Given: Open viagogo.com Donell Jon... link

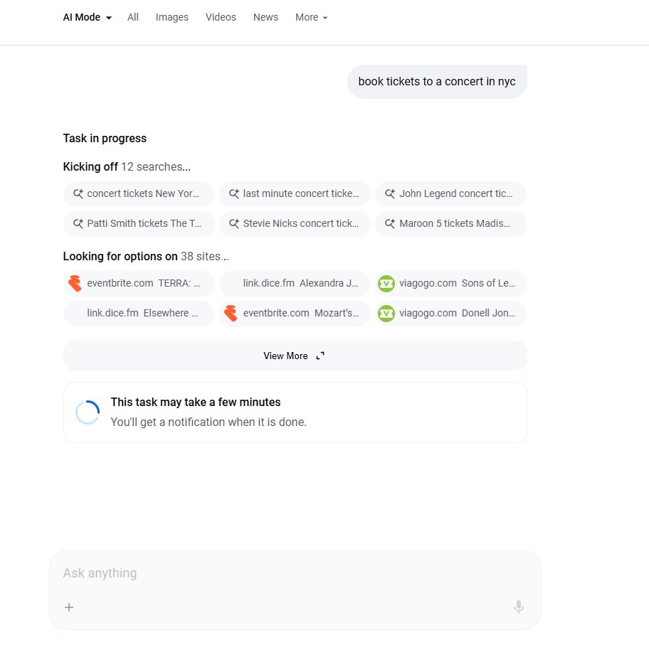Looking at the screenshot, I should point(450,314).
